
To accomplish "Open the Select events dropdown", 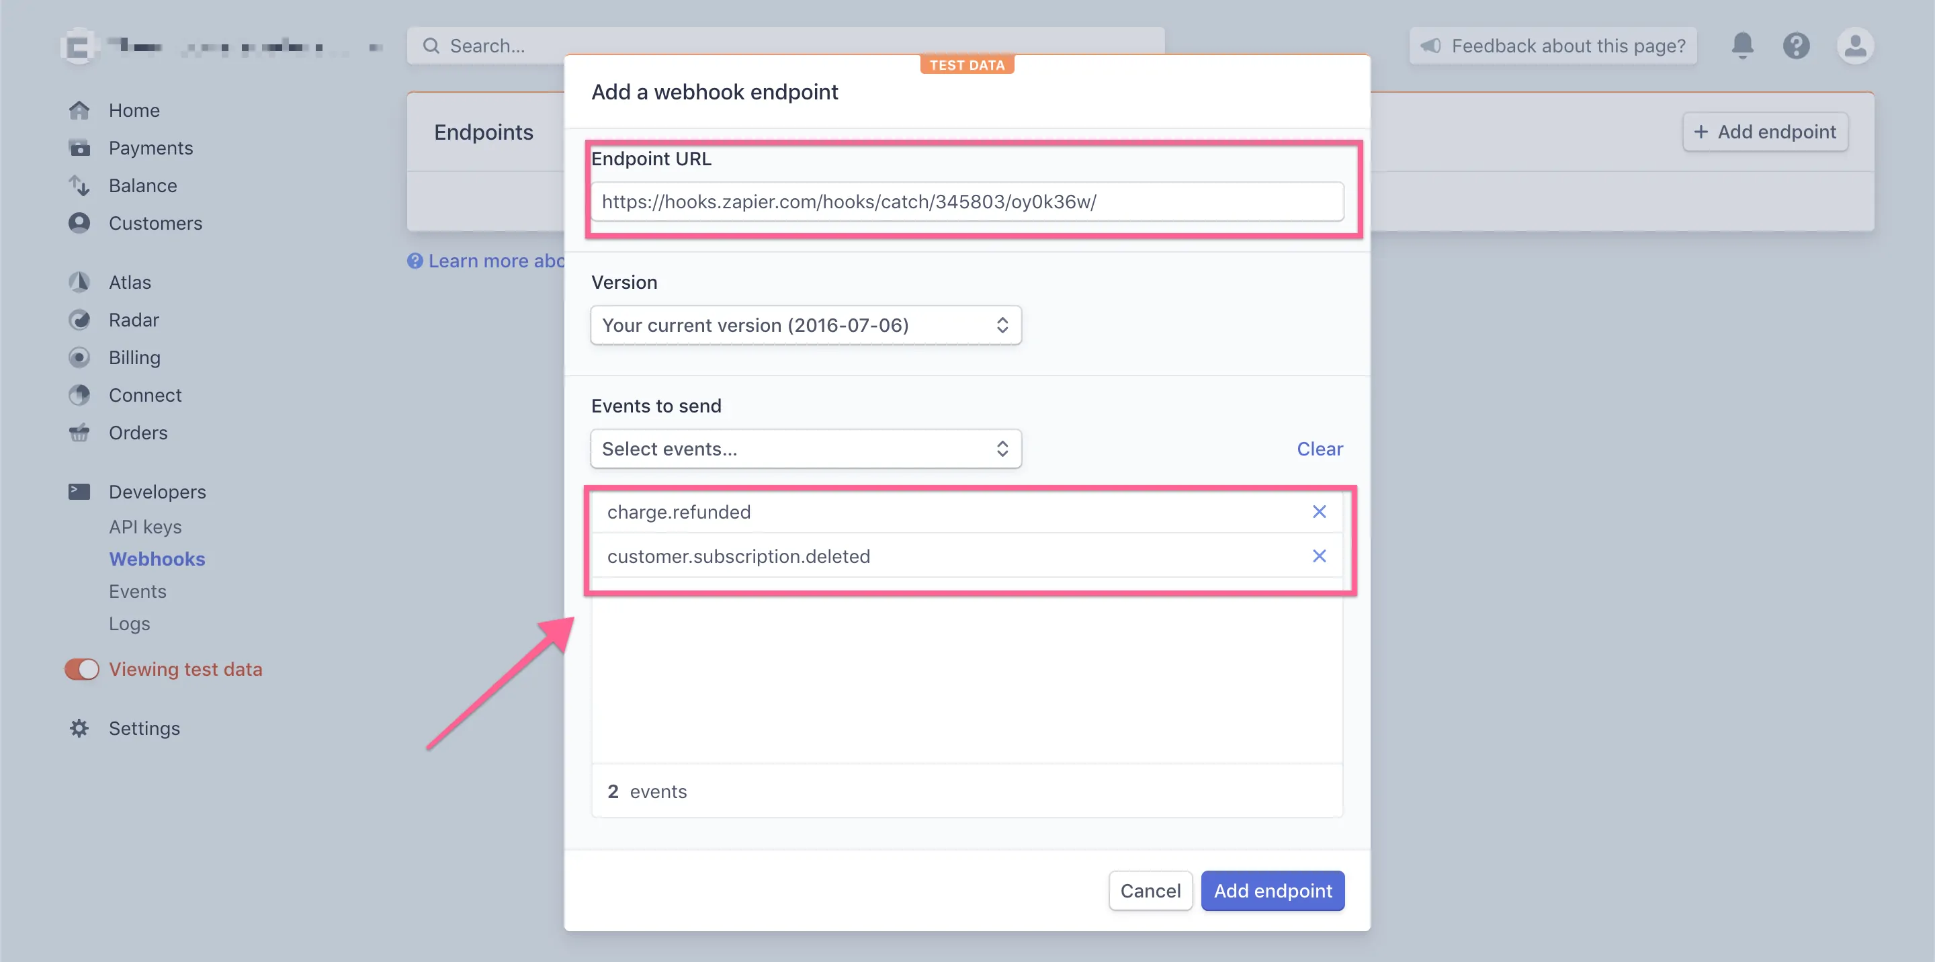I will [806, 448].
